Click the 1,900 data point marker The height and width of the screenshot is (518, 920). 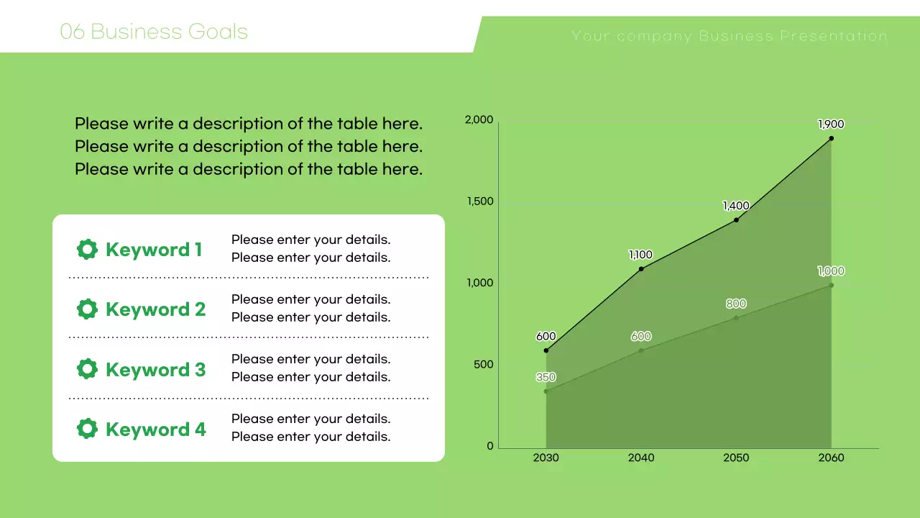point(831,138)
